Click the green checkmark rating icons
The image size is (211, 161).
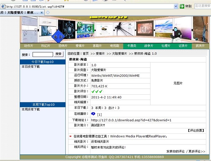tap(97, 92)
